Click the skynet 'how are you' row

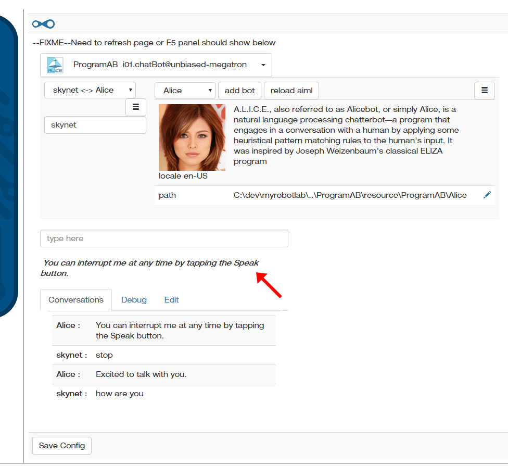click(x=164, y=394)
